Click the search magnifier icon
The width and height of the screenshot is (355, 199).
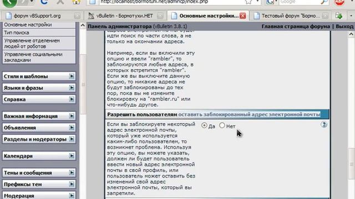(x=324, y=2)
